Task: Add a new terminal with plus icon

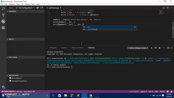Action: pos(151,48)
